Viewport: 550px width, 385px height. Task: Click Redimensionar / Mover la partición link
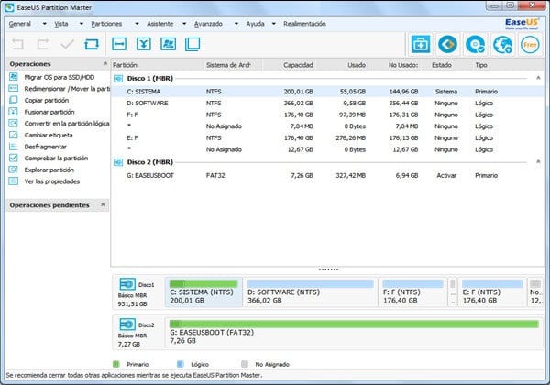pyautogui.click(x=67, y=89)
